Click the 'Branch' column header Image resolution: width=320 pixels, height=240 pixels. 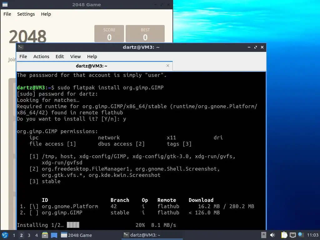tap(120, 200)
